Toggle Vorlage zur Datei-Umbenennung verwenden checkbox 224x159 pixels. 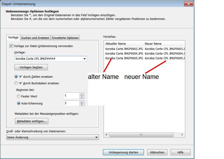[11, 46]
